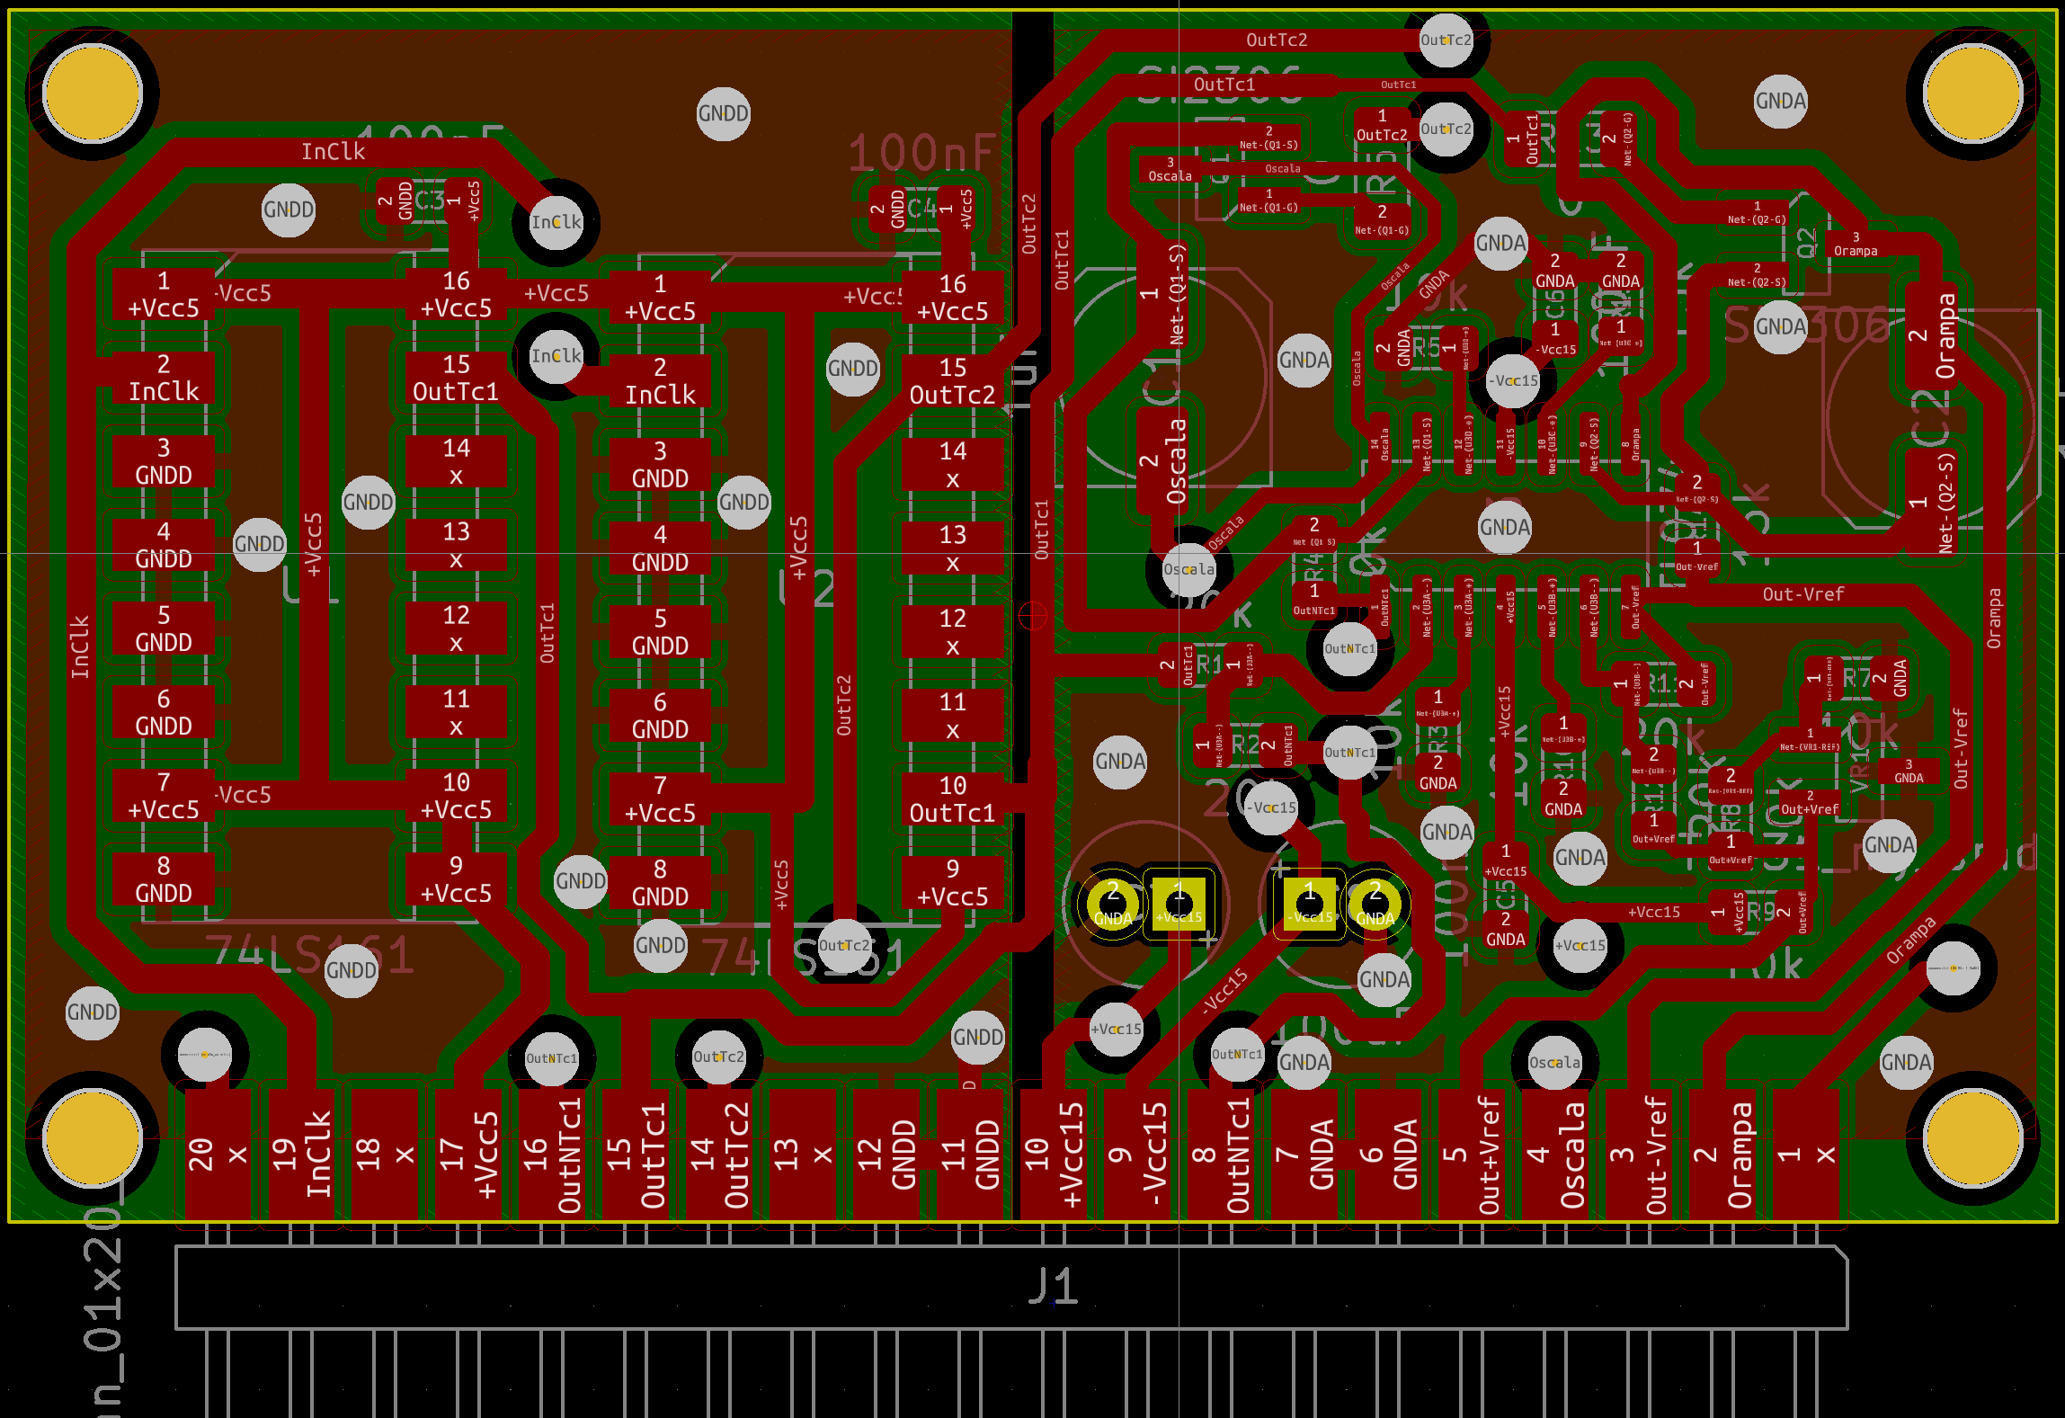Select left IC pad 15 OutTc1
Viewport: 2065px width, 1418px height.
click(x=456, y=378)
